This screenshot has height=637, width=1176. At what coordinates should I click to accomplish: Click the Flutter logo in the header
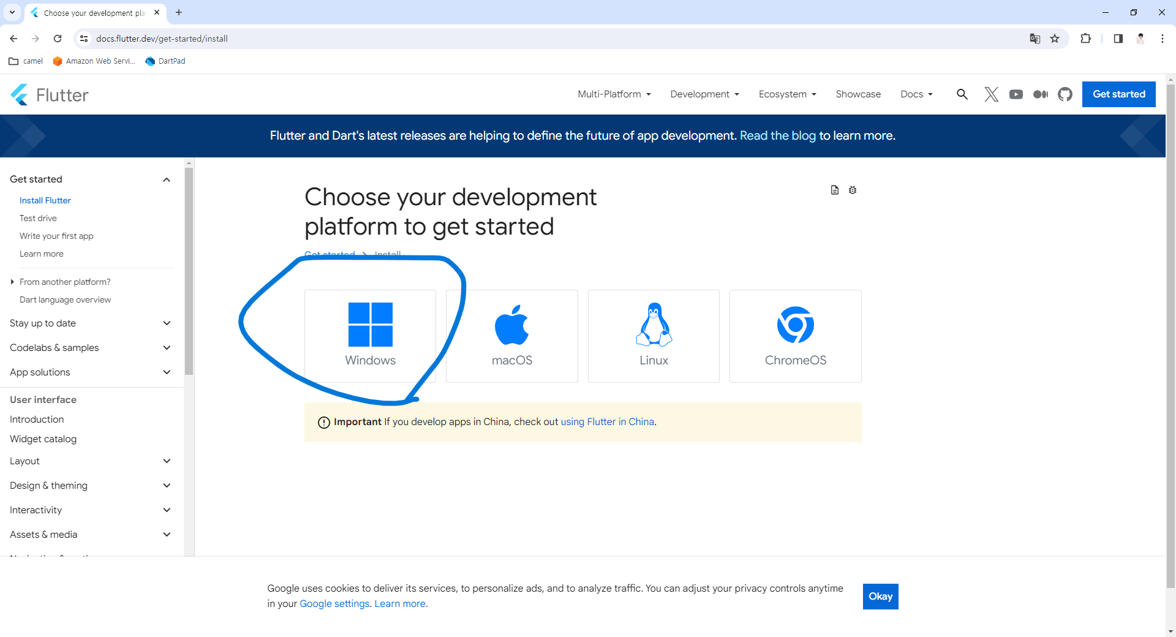tap(50, 95)
